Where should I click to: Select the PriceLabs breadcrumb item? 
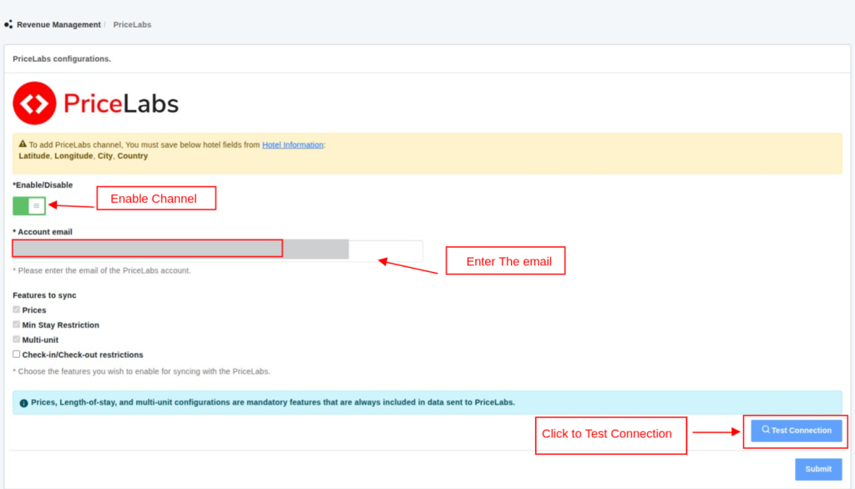pos(132,24)
